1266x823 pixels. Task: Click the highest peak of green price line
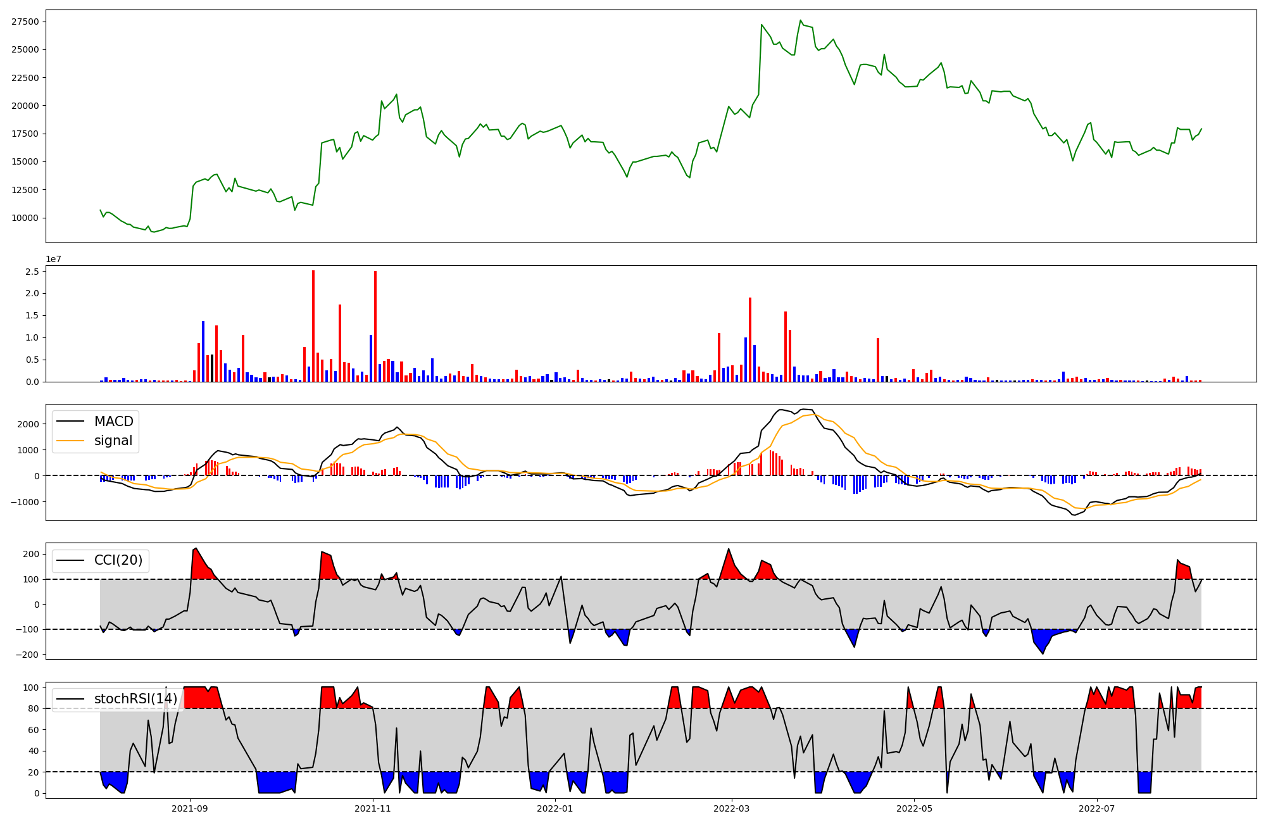[x=800, y=21]
